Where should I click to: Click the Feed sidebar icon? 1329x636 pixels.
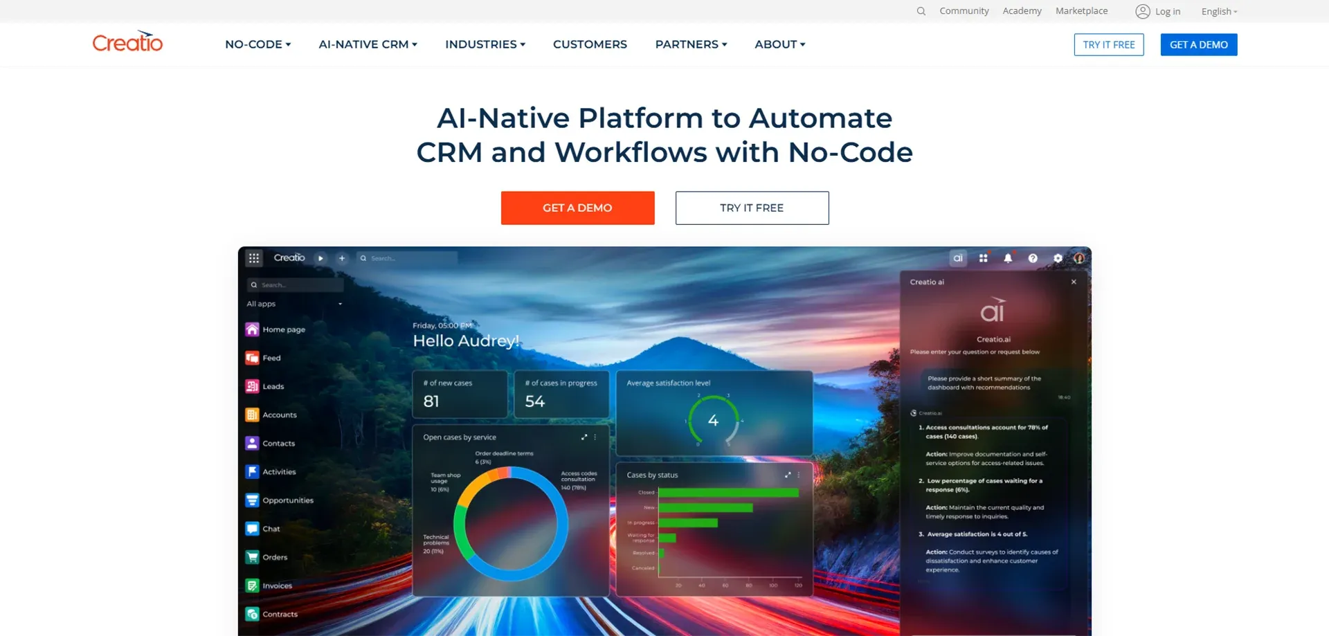(252, 358)
